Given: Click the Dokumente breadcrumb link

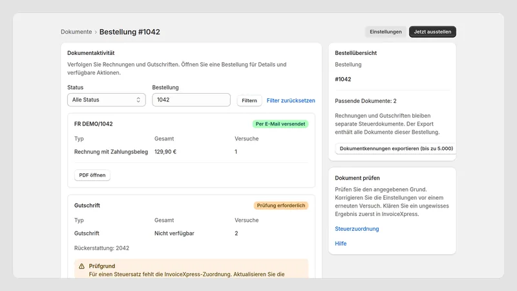Looking at the screenshot, I should 76,32.
